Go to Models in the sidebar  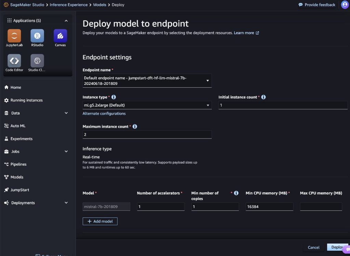(x=14, y=177)
